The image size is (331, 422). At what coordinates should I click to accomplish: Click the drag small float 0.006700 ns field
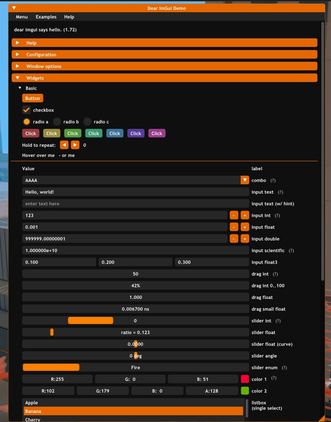(136, 309)
